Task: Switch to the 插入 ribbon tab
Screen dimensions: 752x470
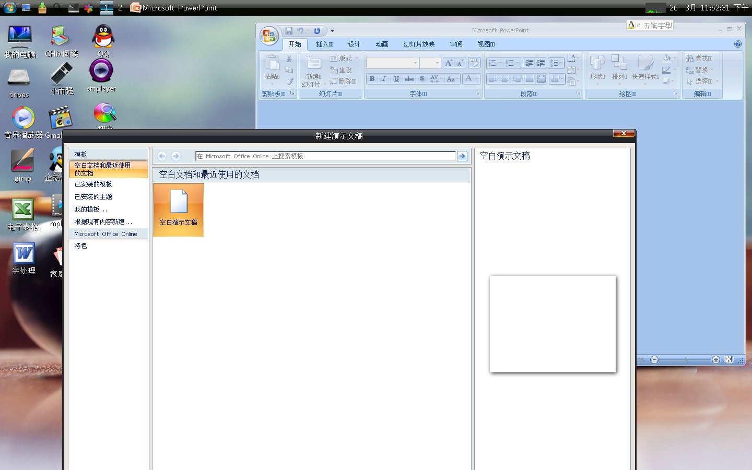Action: pyautogui.click(x=325, y=44)
